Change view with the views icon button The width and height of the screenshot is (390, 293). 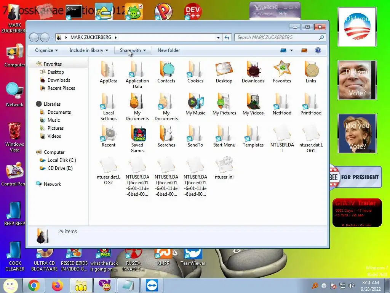pos(283,50)
